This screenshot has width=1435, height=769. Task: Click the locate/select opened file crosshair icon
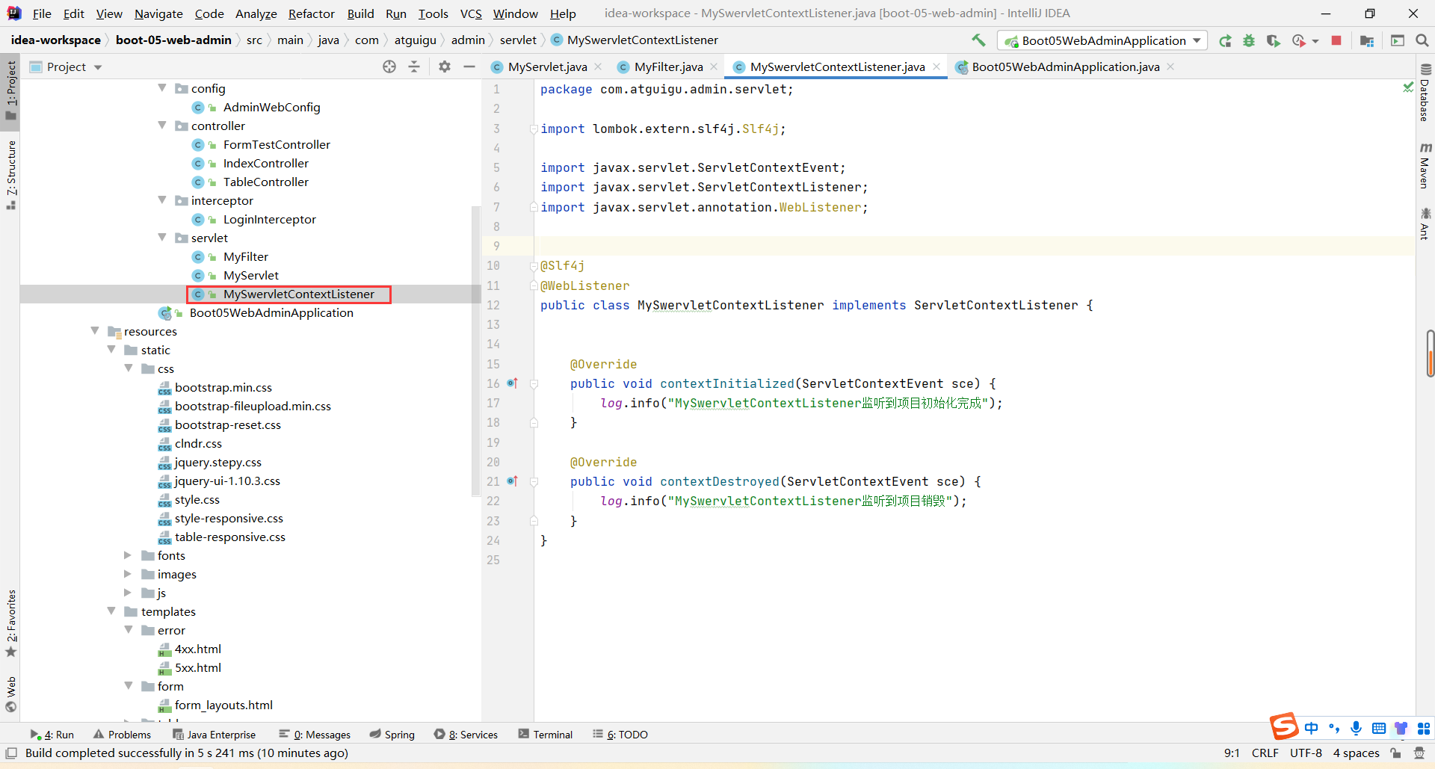pos(389,67)
